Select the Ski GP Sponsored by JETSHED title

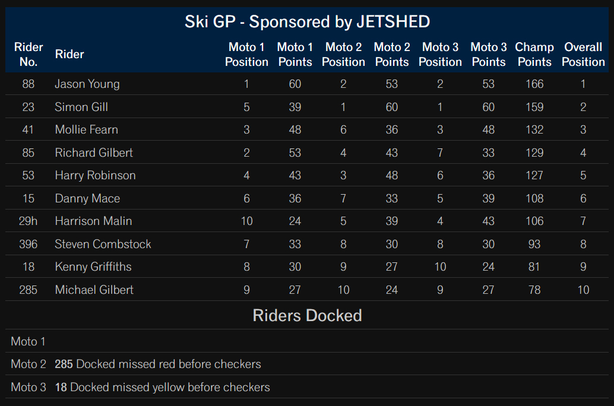click(x=307, y=21)
